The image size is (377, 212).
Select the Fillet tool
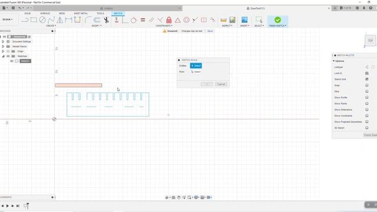(x=88, y=20)
